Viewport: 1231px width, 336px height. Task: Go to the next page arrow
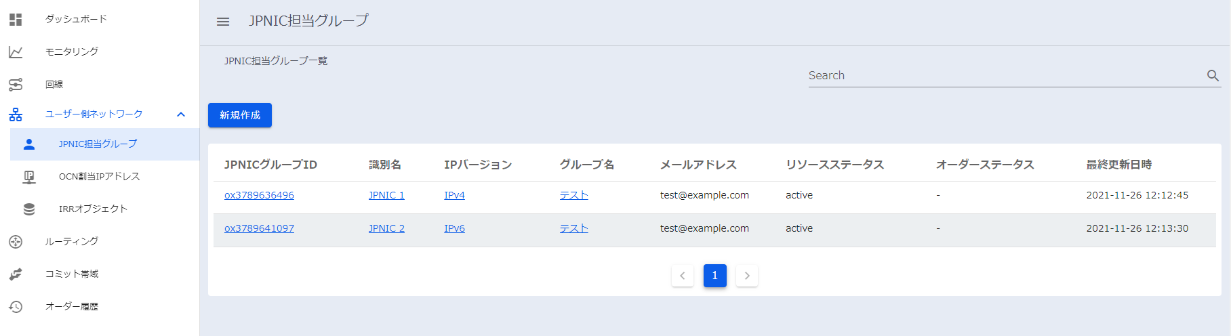click(x=747, y=276)
